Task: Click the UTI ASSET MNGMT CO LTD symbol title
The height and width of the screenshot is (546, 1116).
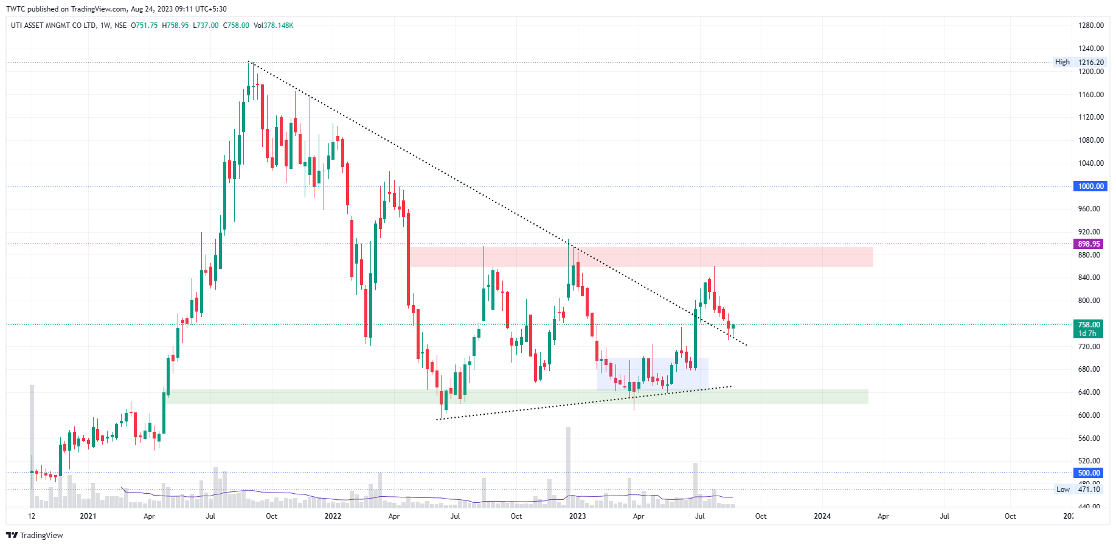Action: (54, 26)
